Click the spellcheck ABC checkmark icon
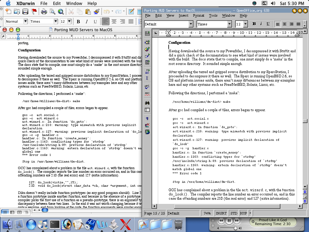 147,86
